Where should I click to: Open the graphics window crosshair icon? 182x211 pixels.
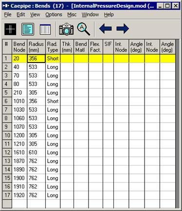coord(10,29)
